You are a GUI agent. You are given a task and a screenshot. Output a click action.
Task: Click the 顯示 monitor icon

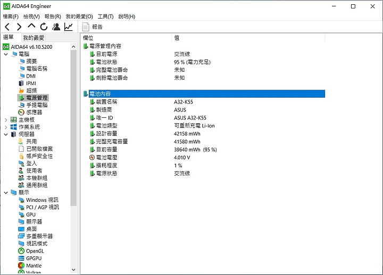coord(14,193)
